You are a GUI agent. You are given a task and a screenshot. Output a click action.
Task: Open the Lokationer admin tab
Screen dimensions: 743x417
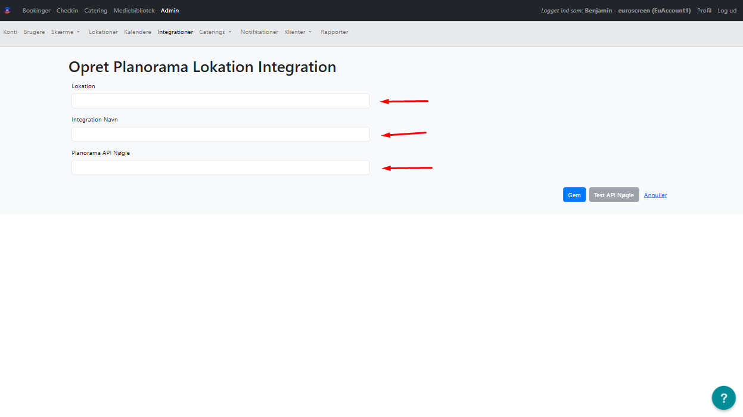pos(104,32)
